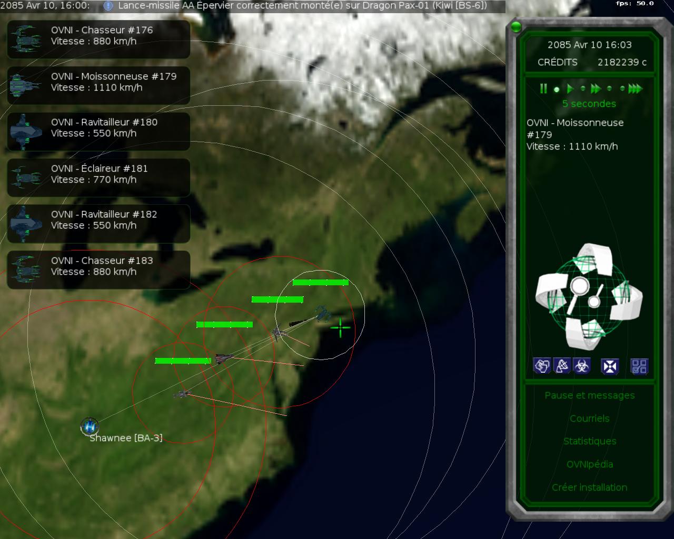Select OVNI - Chasseur #183 entry

pyautogui.click(x=98, y=269)
